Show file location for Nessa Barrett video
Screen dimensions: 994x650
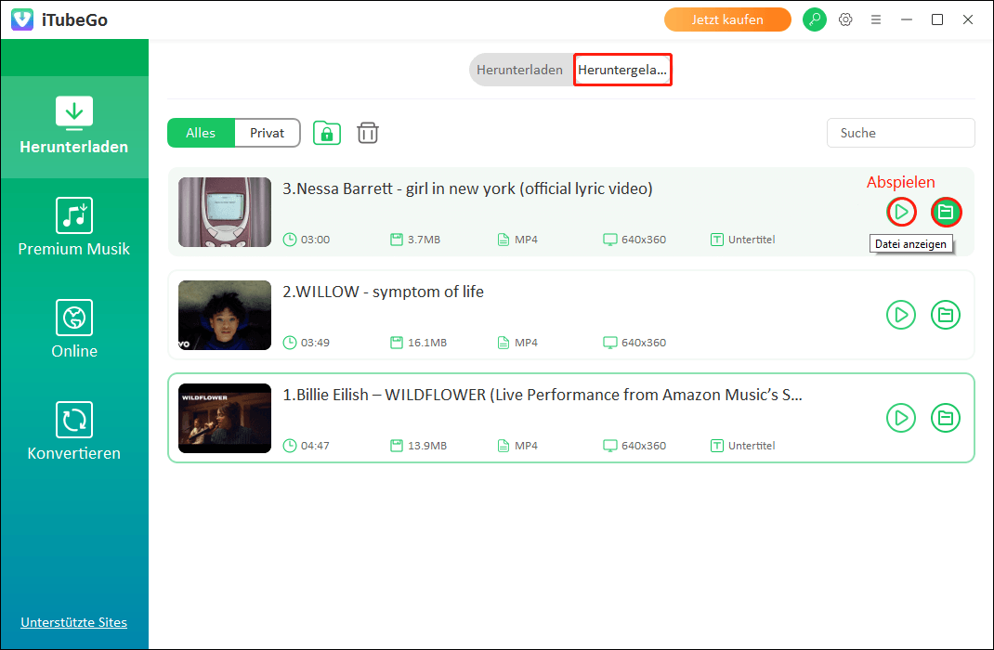(x=946, y=212)
